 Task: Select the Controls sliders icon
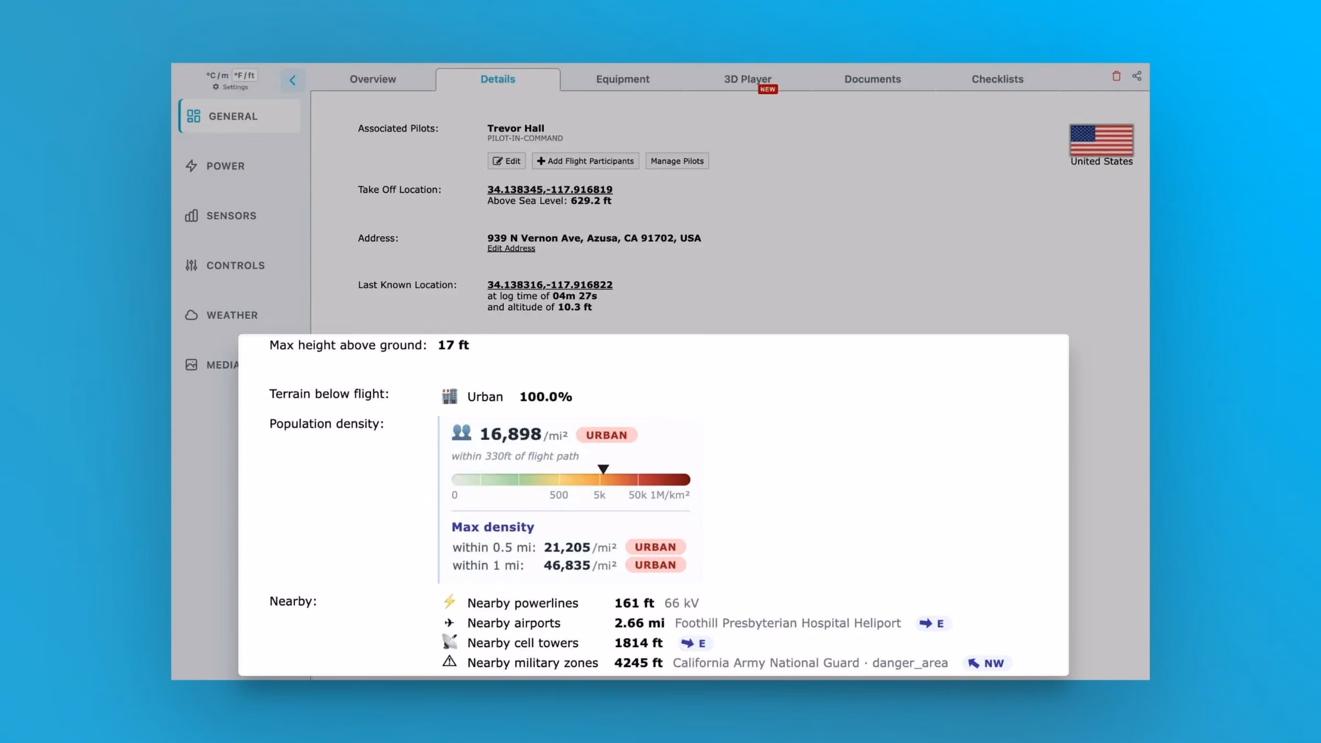pyautogui.click(x=192, y=265)
